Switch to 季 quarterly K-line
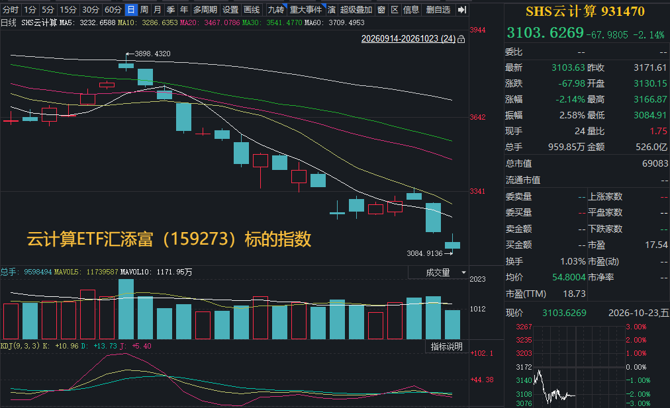Image resolution: width=670 pixels, height=408 pixels. click(171, 10)
